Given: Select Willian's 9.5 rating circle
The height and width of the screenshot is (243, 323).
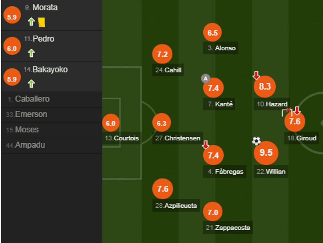Looking at the screenshot, I should [266, 153].
